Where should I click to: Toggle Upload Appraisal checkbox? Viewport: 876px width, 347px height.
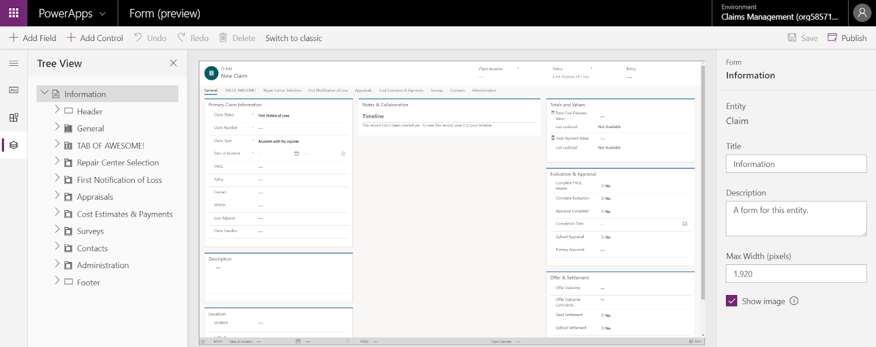[x=603, y=237]
